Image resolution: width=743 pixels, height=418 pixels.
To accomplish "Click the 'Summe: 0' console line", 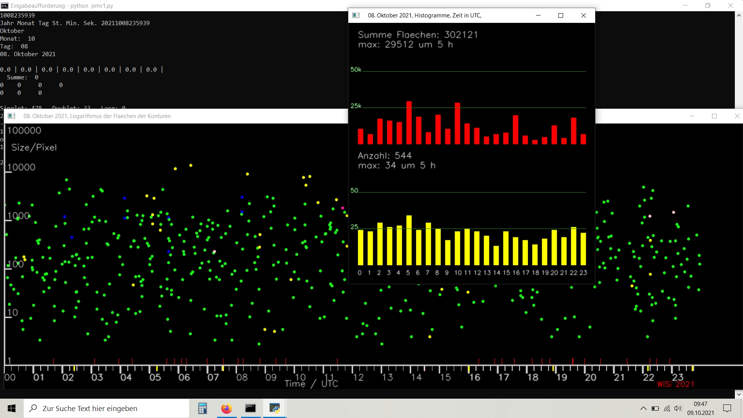I will click(x=22, y=77).
